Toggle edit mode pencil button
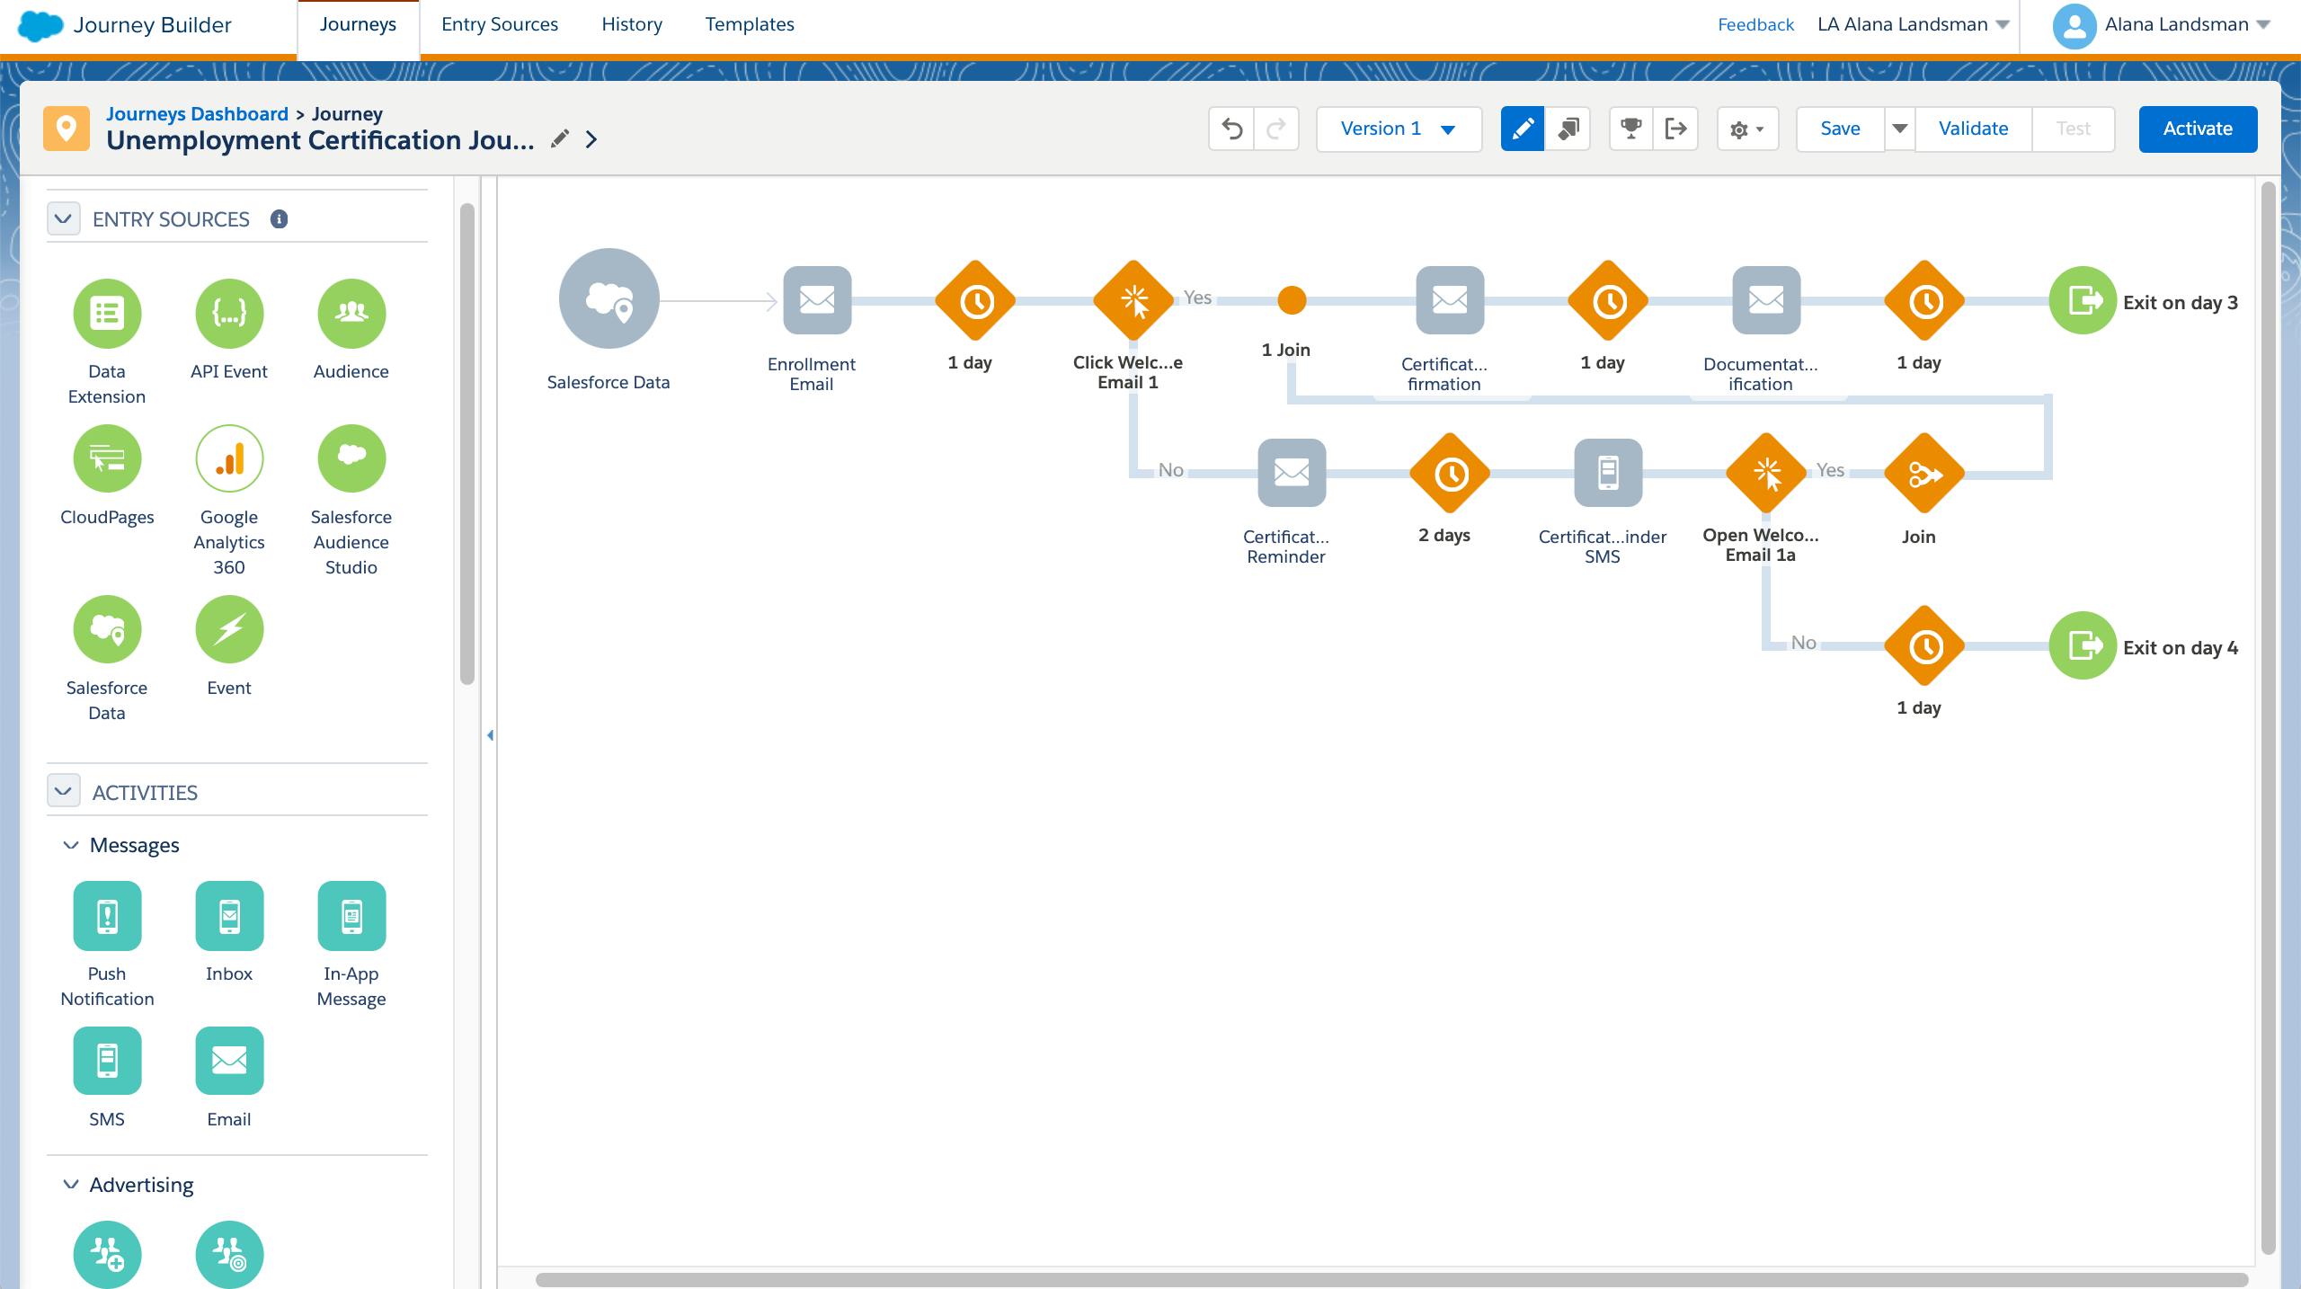The image size is (2301, 1289). click(x=1523, y=129)
